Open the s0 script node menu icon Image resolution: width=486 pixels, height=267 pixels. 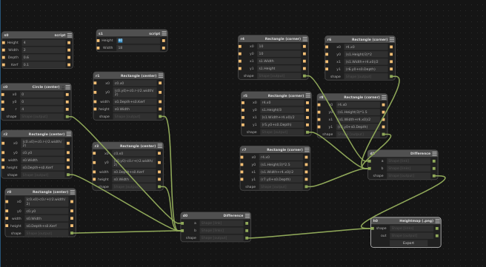(70, 35)
